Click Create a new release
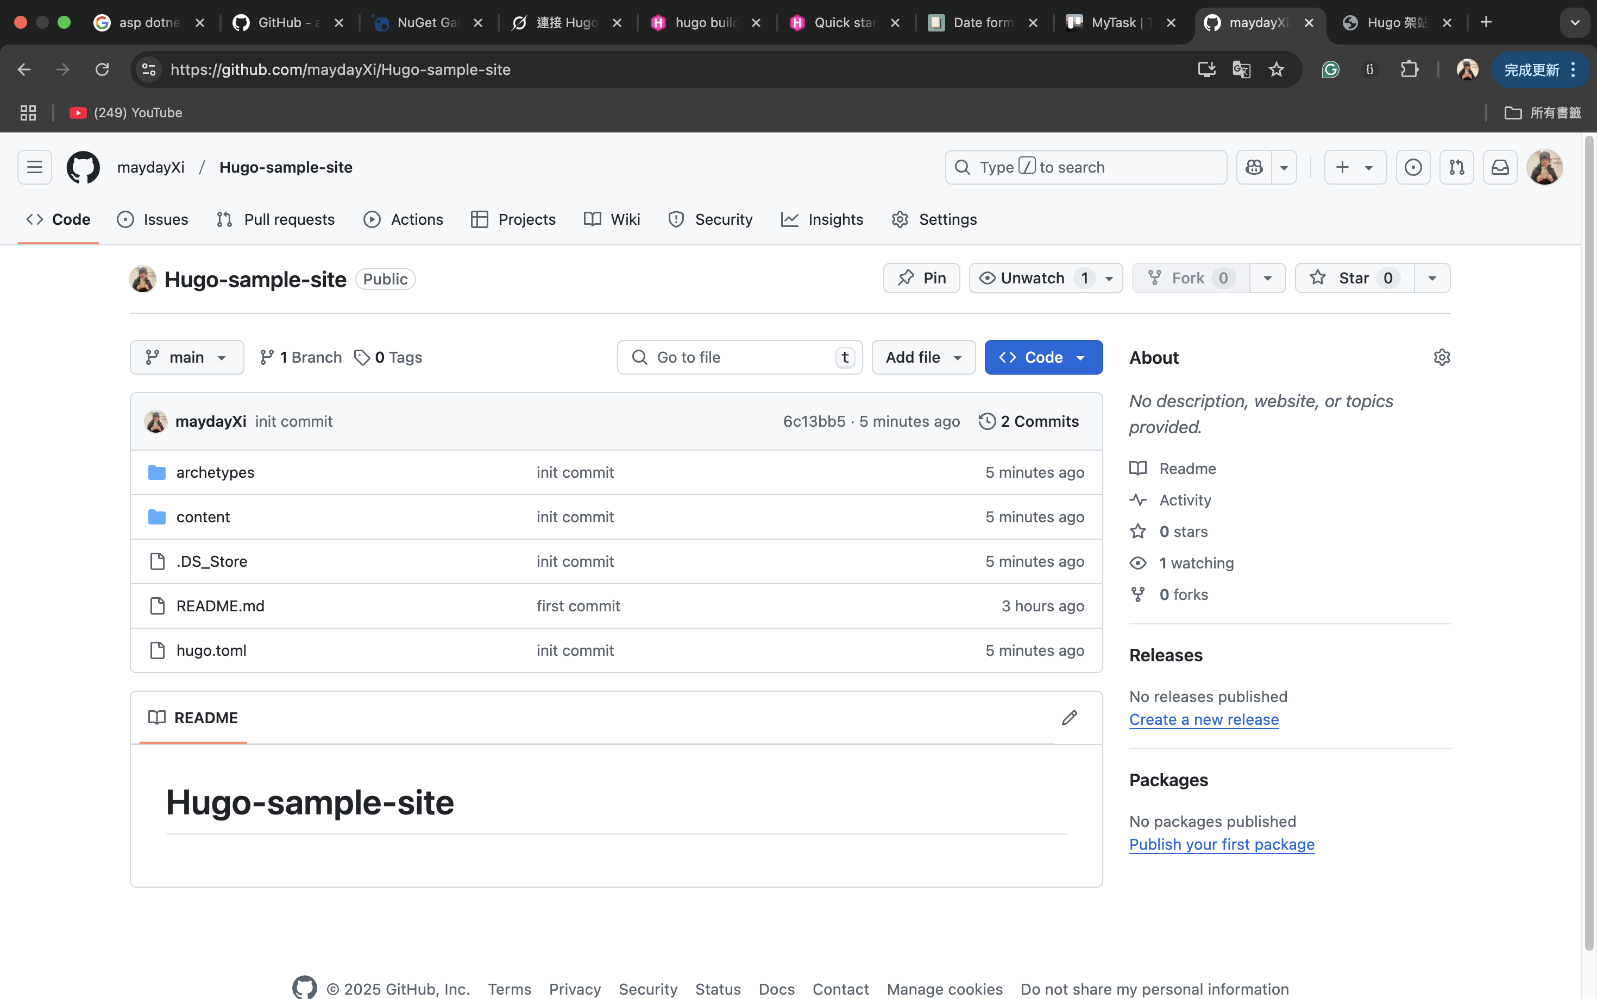Viewport: 1597px width, 999px height. pos(1204,719)
